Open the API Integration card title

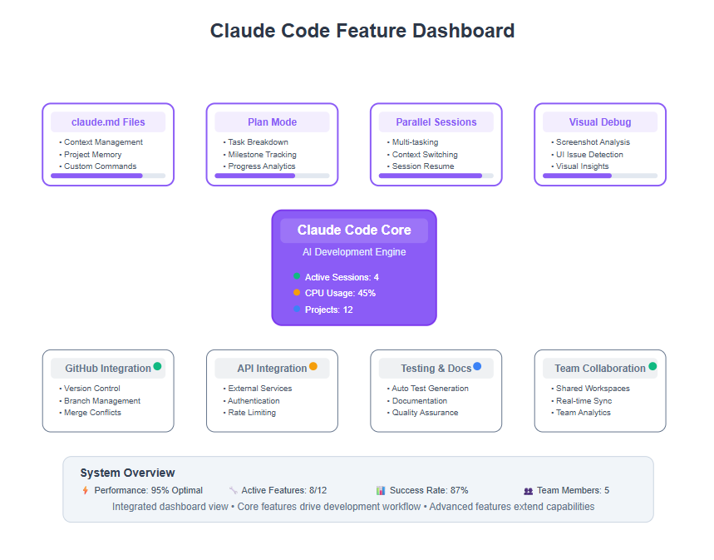272,369
